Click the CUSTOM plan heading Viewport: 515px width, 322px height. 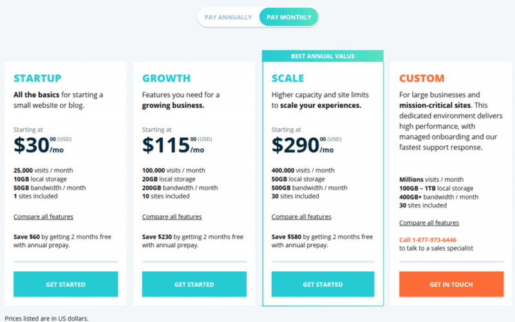(422, 79)
